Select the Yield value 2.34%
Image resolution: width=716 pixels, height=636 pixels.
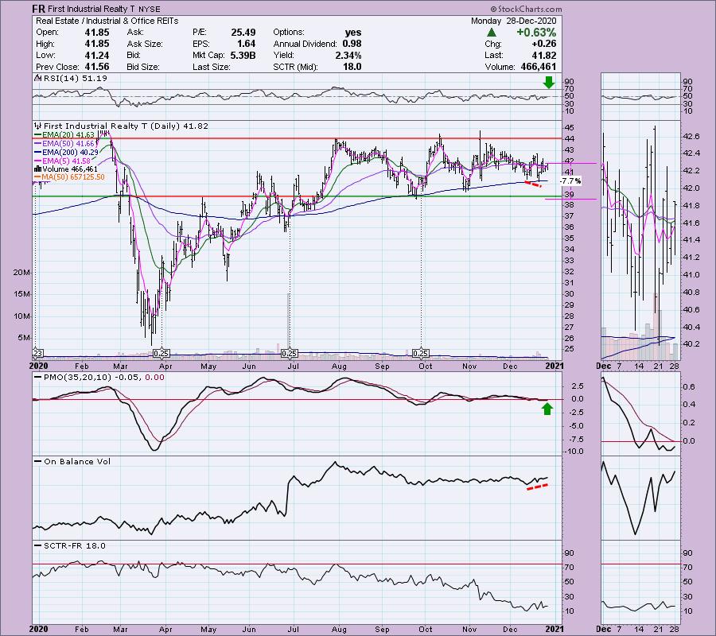tap(347, 55)
